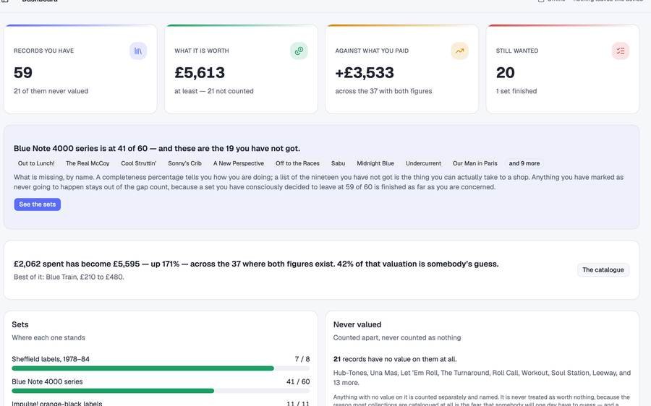Click the Blue Note 4000 series progress bar
651x406 pixels.
(161, 391)
